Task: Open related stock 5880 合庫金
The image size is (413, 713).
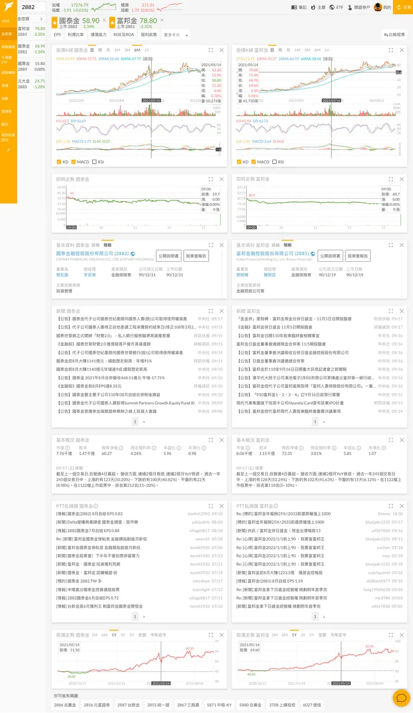Action: [x=250, y=705]
